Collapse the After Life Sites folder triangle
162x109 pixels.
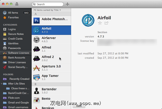click(x=2, y=84)
